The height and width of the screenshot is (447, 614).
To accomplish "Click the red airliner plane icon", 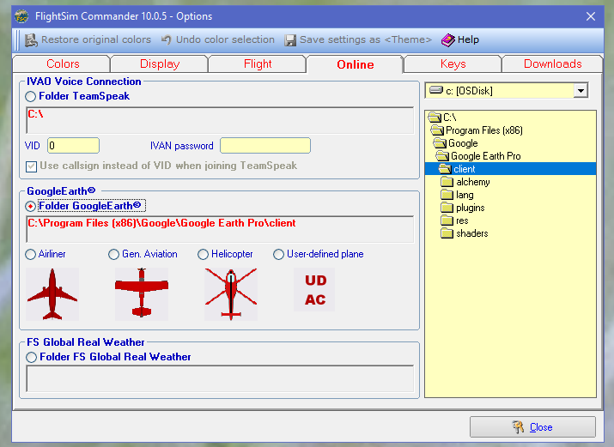I will (x=52, y=294).
